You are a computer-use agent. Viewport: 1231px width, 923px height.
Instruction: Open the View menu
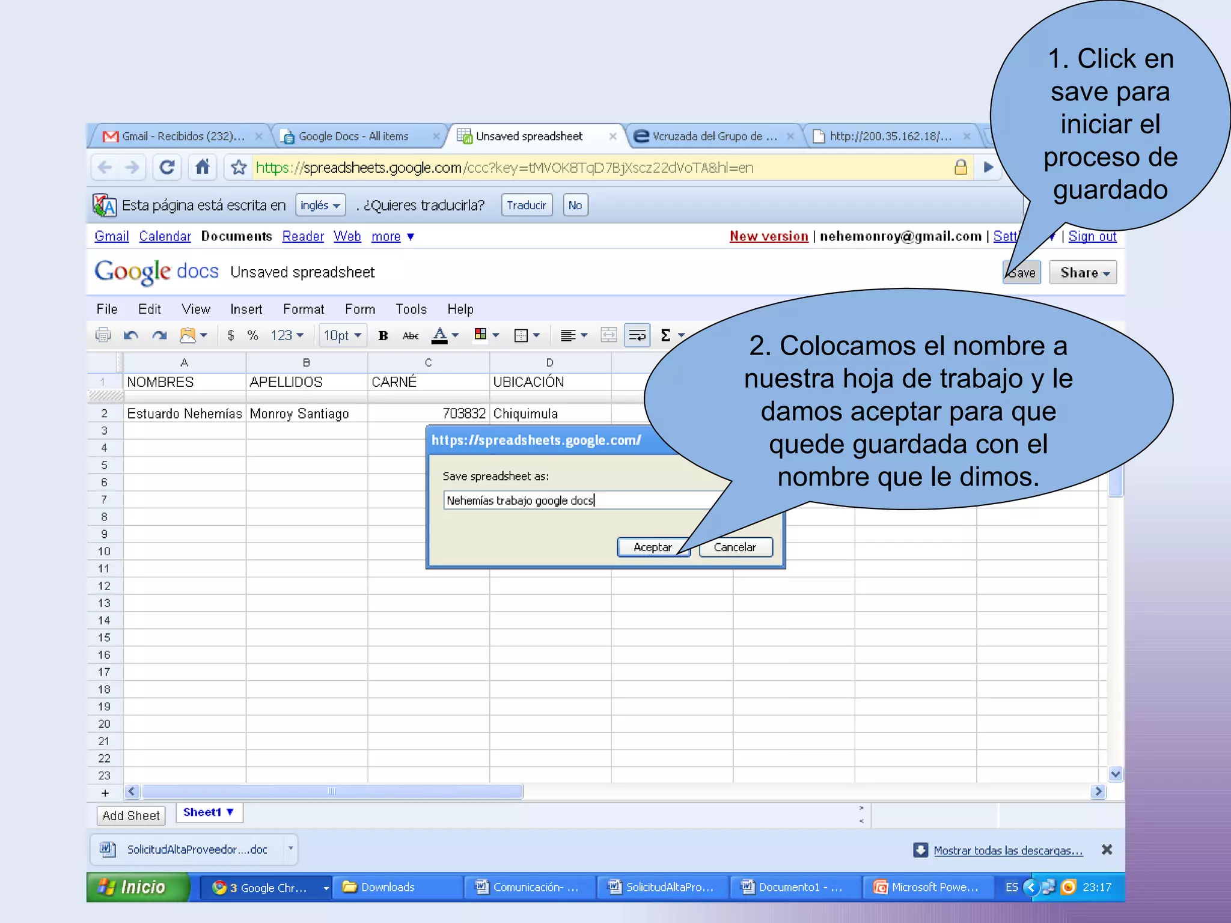pyautogui.click(x=196, y=309)
